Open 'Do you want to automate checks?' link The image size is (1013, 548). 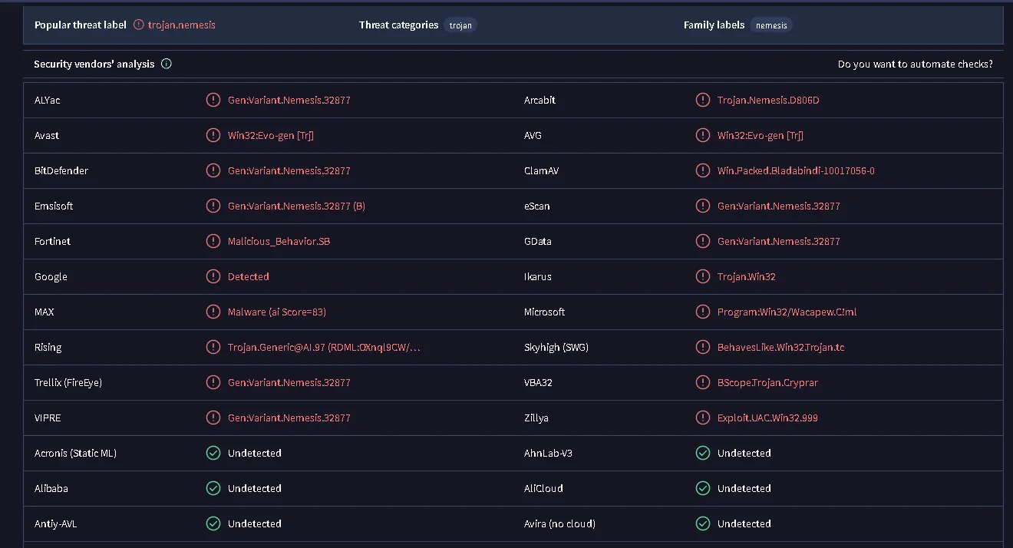click(x=915, y=64)
